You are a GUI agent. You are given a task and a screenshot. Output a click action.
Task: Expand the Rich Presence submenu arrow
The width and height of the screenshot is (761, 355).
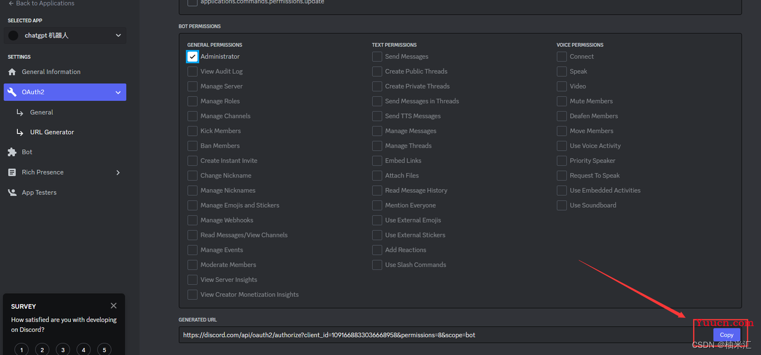(x=118, y=172)
